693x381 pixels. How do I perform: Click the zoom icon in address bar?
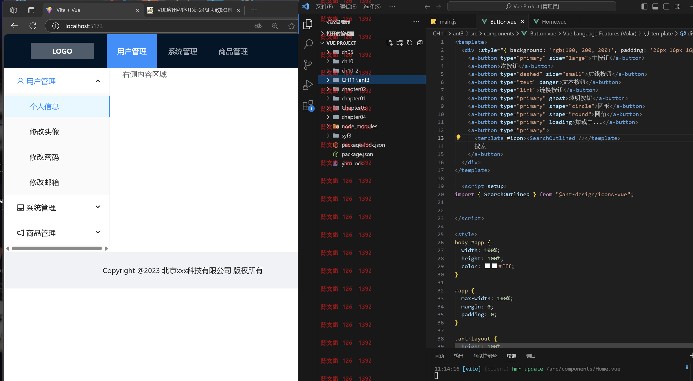click(275, 26)
